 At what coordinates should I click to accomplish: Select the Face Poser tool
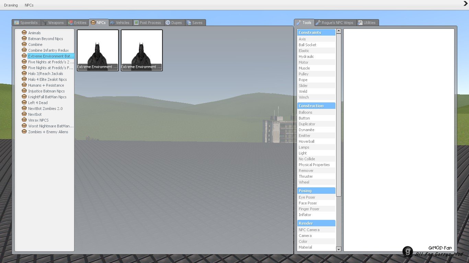(316, 203)
